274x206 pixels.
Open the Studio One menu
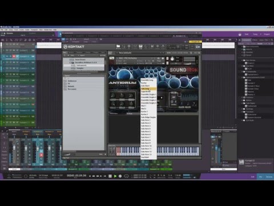[48, 30]
